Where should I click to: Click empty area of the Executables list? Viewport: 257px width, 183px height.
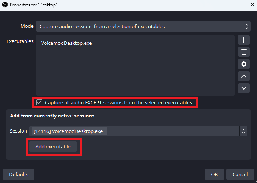[135, 72]
